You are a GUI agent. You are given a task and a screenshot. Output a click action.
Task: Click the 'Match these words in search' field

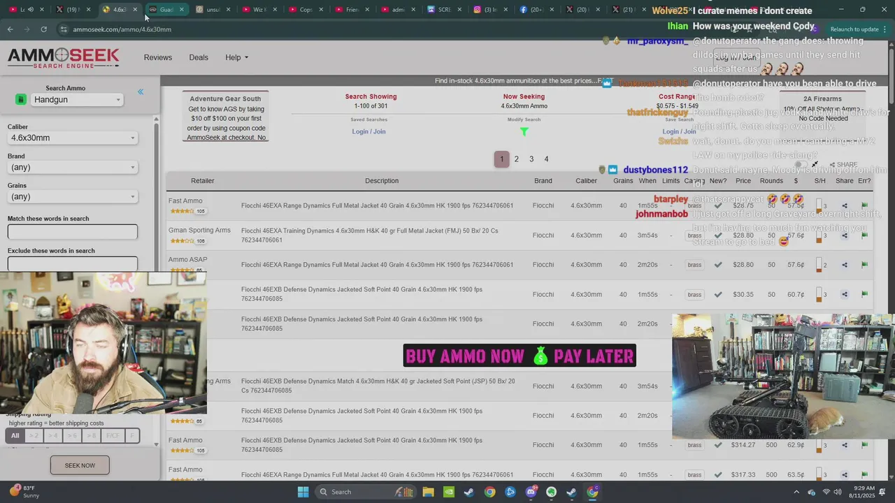coord(73,232)
